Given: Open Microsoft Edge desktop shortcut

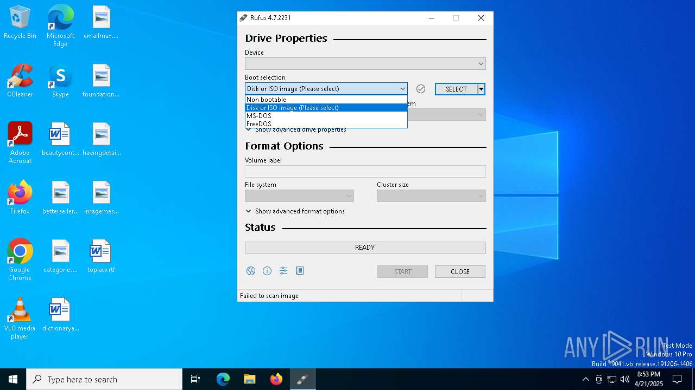Looking at the screenshot, I should click(60, 26).
